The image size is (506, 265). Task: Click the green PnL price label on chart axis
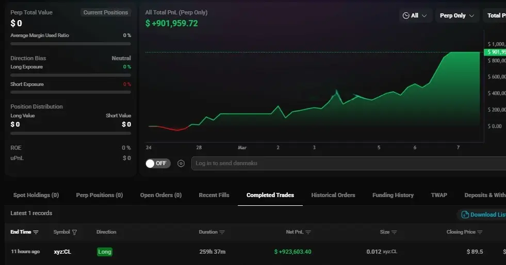click(495, 52)
